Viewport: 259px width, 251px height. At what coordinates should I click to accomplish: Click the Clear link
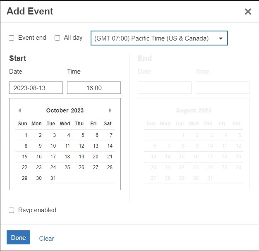coord(46,238)
